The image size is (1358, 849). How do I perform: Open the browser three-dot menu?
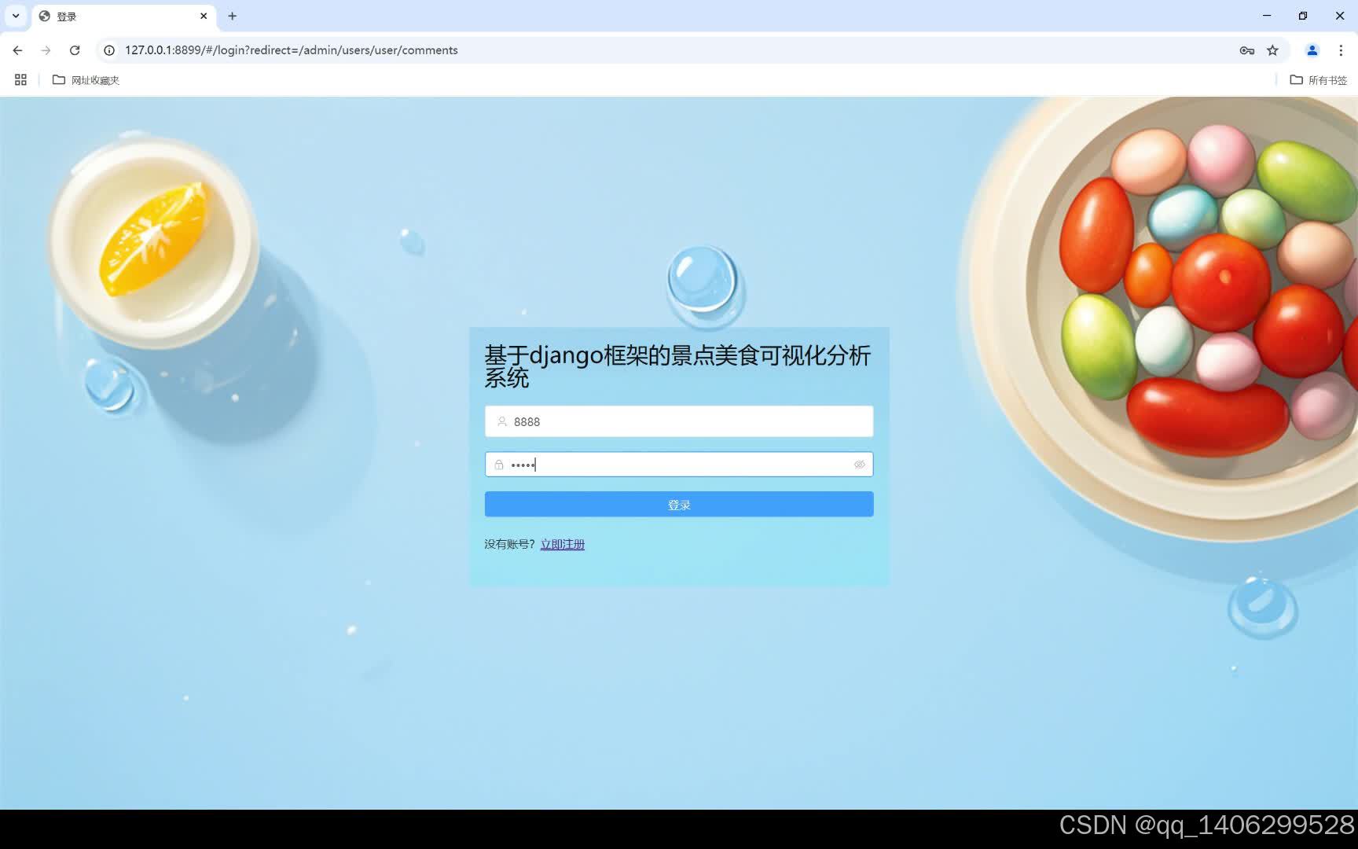tap(1341, 50)
